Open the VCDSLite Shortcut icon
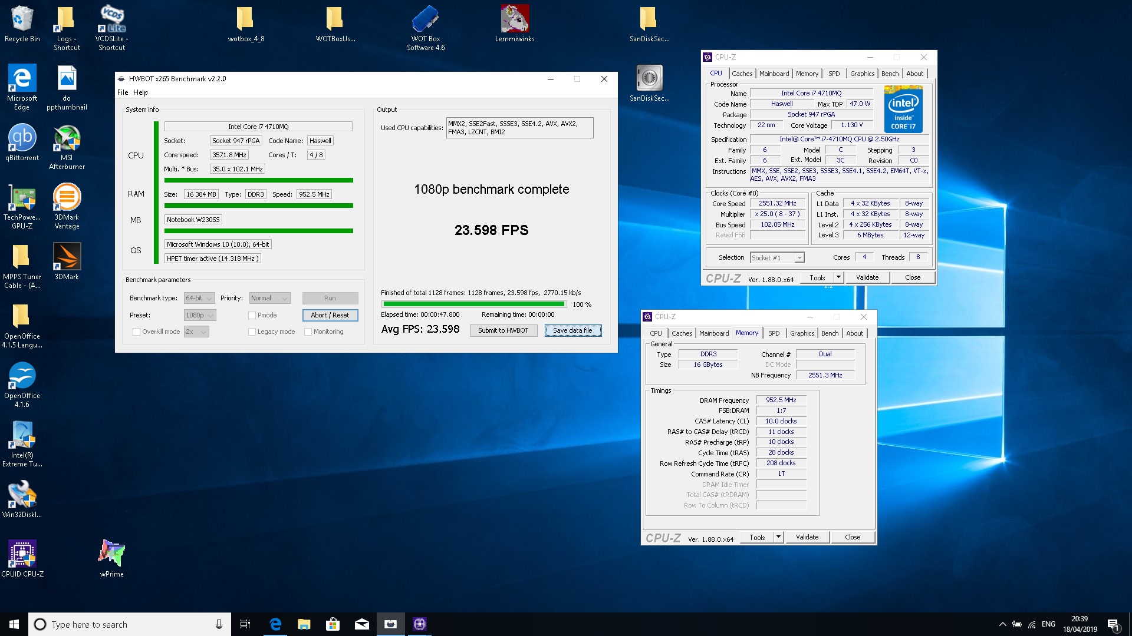1132x636 pixels. coord(111,28)
